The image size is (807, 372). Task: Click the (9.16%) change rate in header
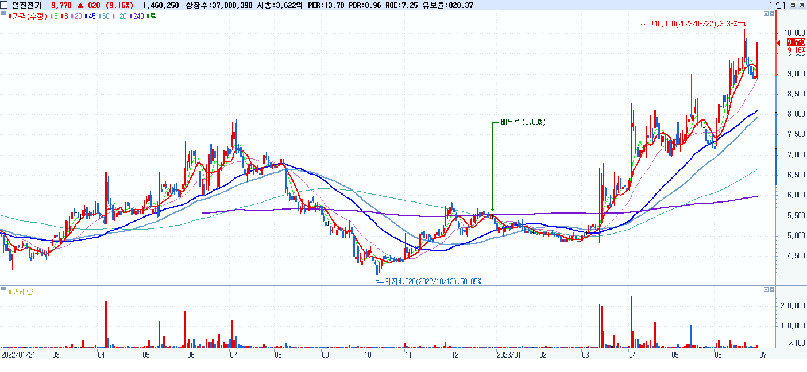(x=119, y=5)
